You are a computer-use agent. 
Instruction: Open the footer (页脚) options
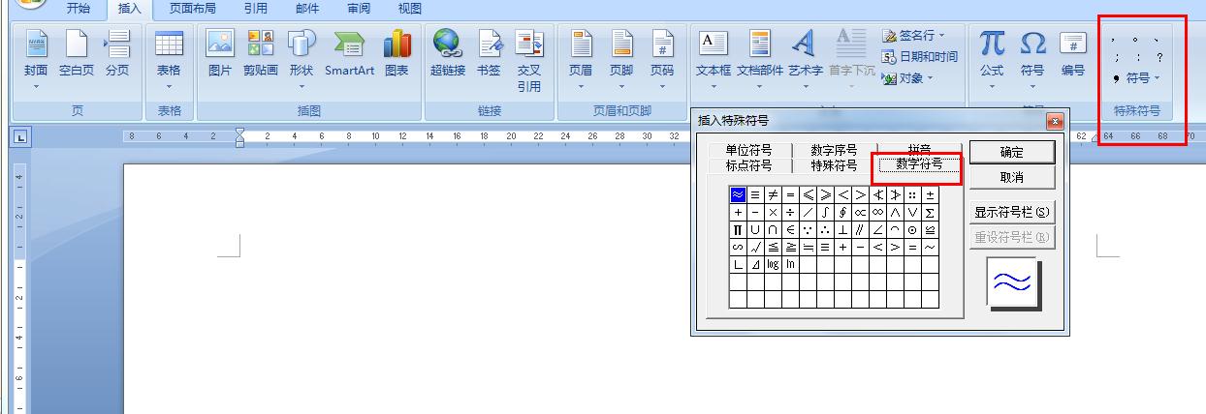click(x=621, y=60)
